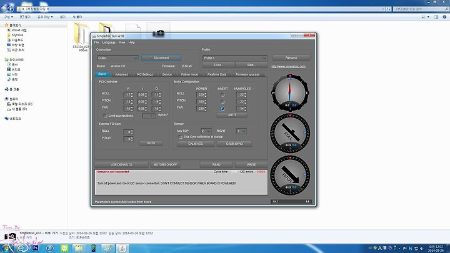Open the Help menu
Viewport: 450px width, 253px height.
click(x=131, y=42)
